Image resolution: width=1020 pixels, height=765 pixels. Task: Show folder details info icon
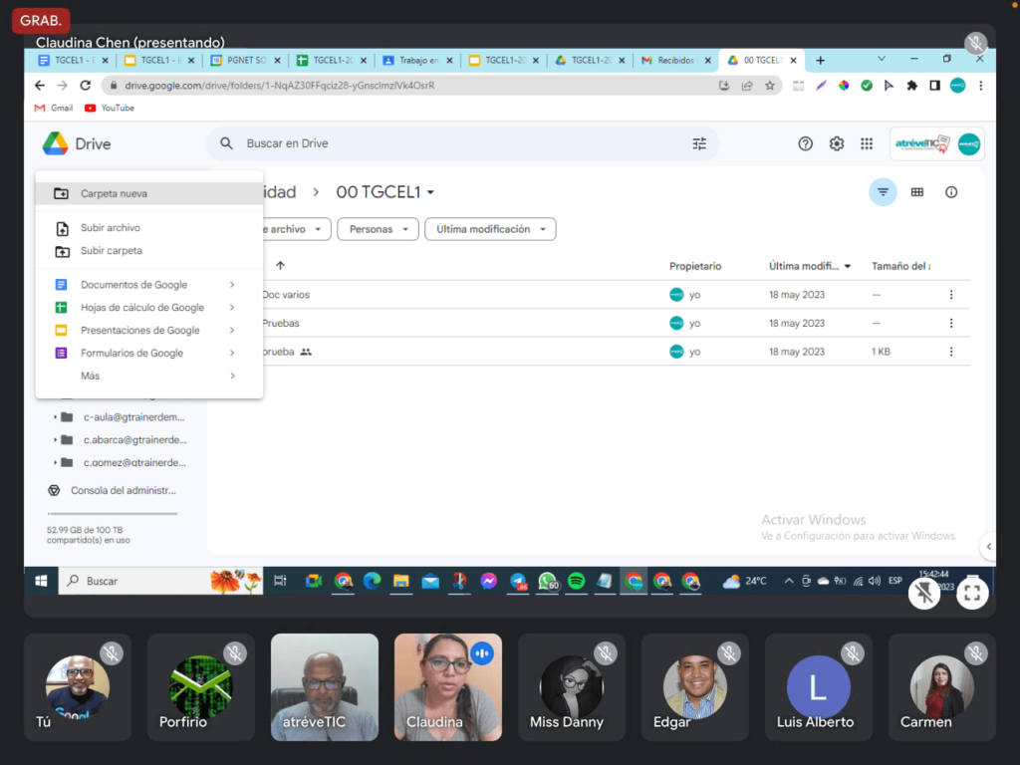(951, 192)
